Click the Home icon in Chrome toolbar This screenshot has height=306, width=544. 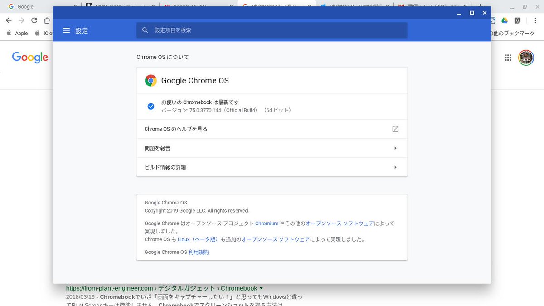47,20
